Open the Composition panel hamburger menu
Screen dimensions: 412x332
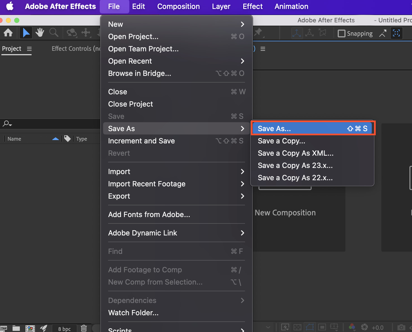click(x=263, y=49)
